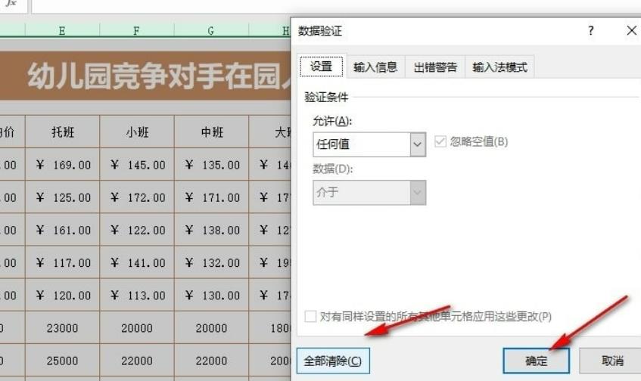The height and width of the screenshot is (381, 641).
Task: Switch to the 输入法模式 tab
Action: [499, 67]
